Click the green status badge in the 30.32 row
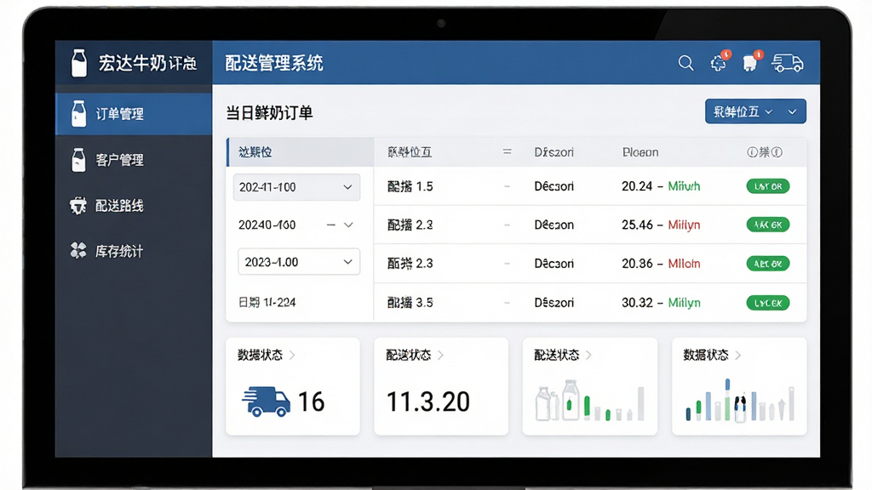Viewport: 872px width, 490px height. point(768,303)
